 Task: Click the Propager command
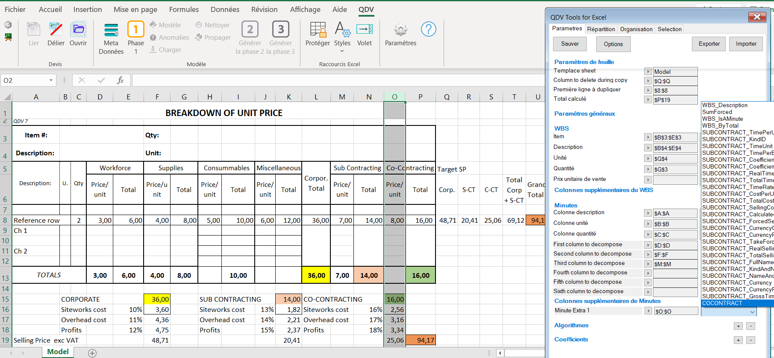(x=213, y=38)
